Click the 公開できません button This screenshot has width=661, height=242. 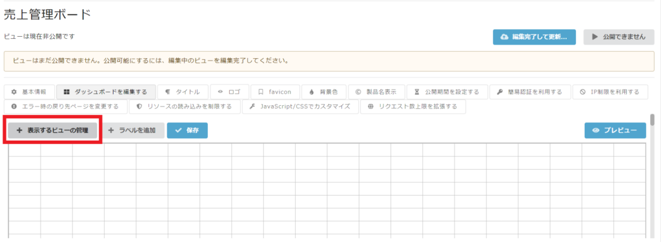pyautogui.click(x=618, y=37)
